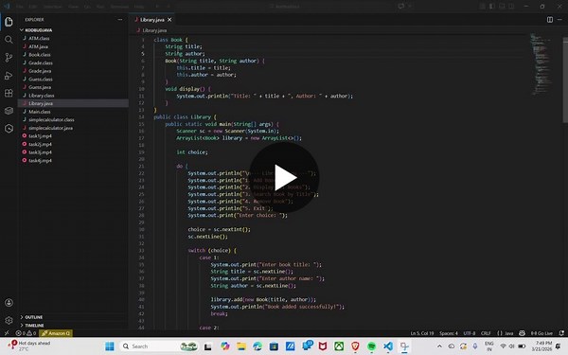Image resolution: width=568 pixels, height=355 pixels.
Task: Open the Source Control view
Action: click(x=9, y=57)
